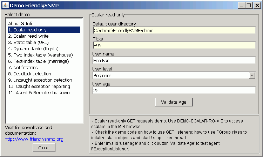Choose '8. Deadlock detection' demo
Screen dimensions: 263x157
pos(44,74)
